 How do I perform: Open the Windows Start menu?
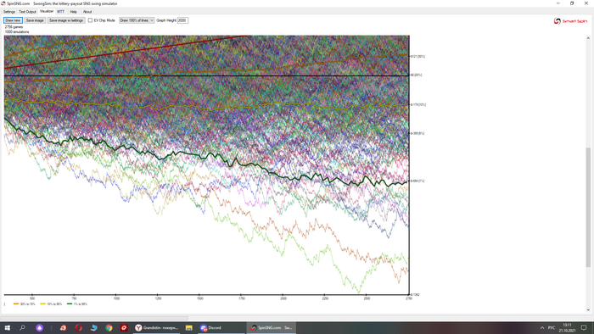click(x=7, y=327)
